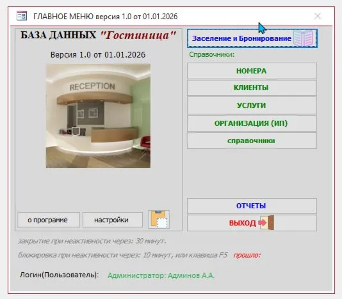Image resolution: width=342 pixels, height=299 pixels.
Task: Click the red прошло: label
Action: (247, 255)
